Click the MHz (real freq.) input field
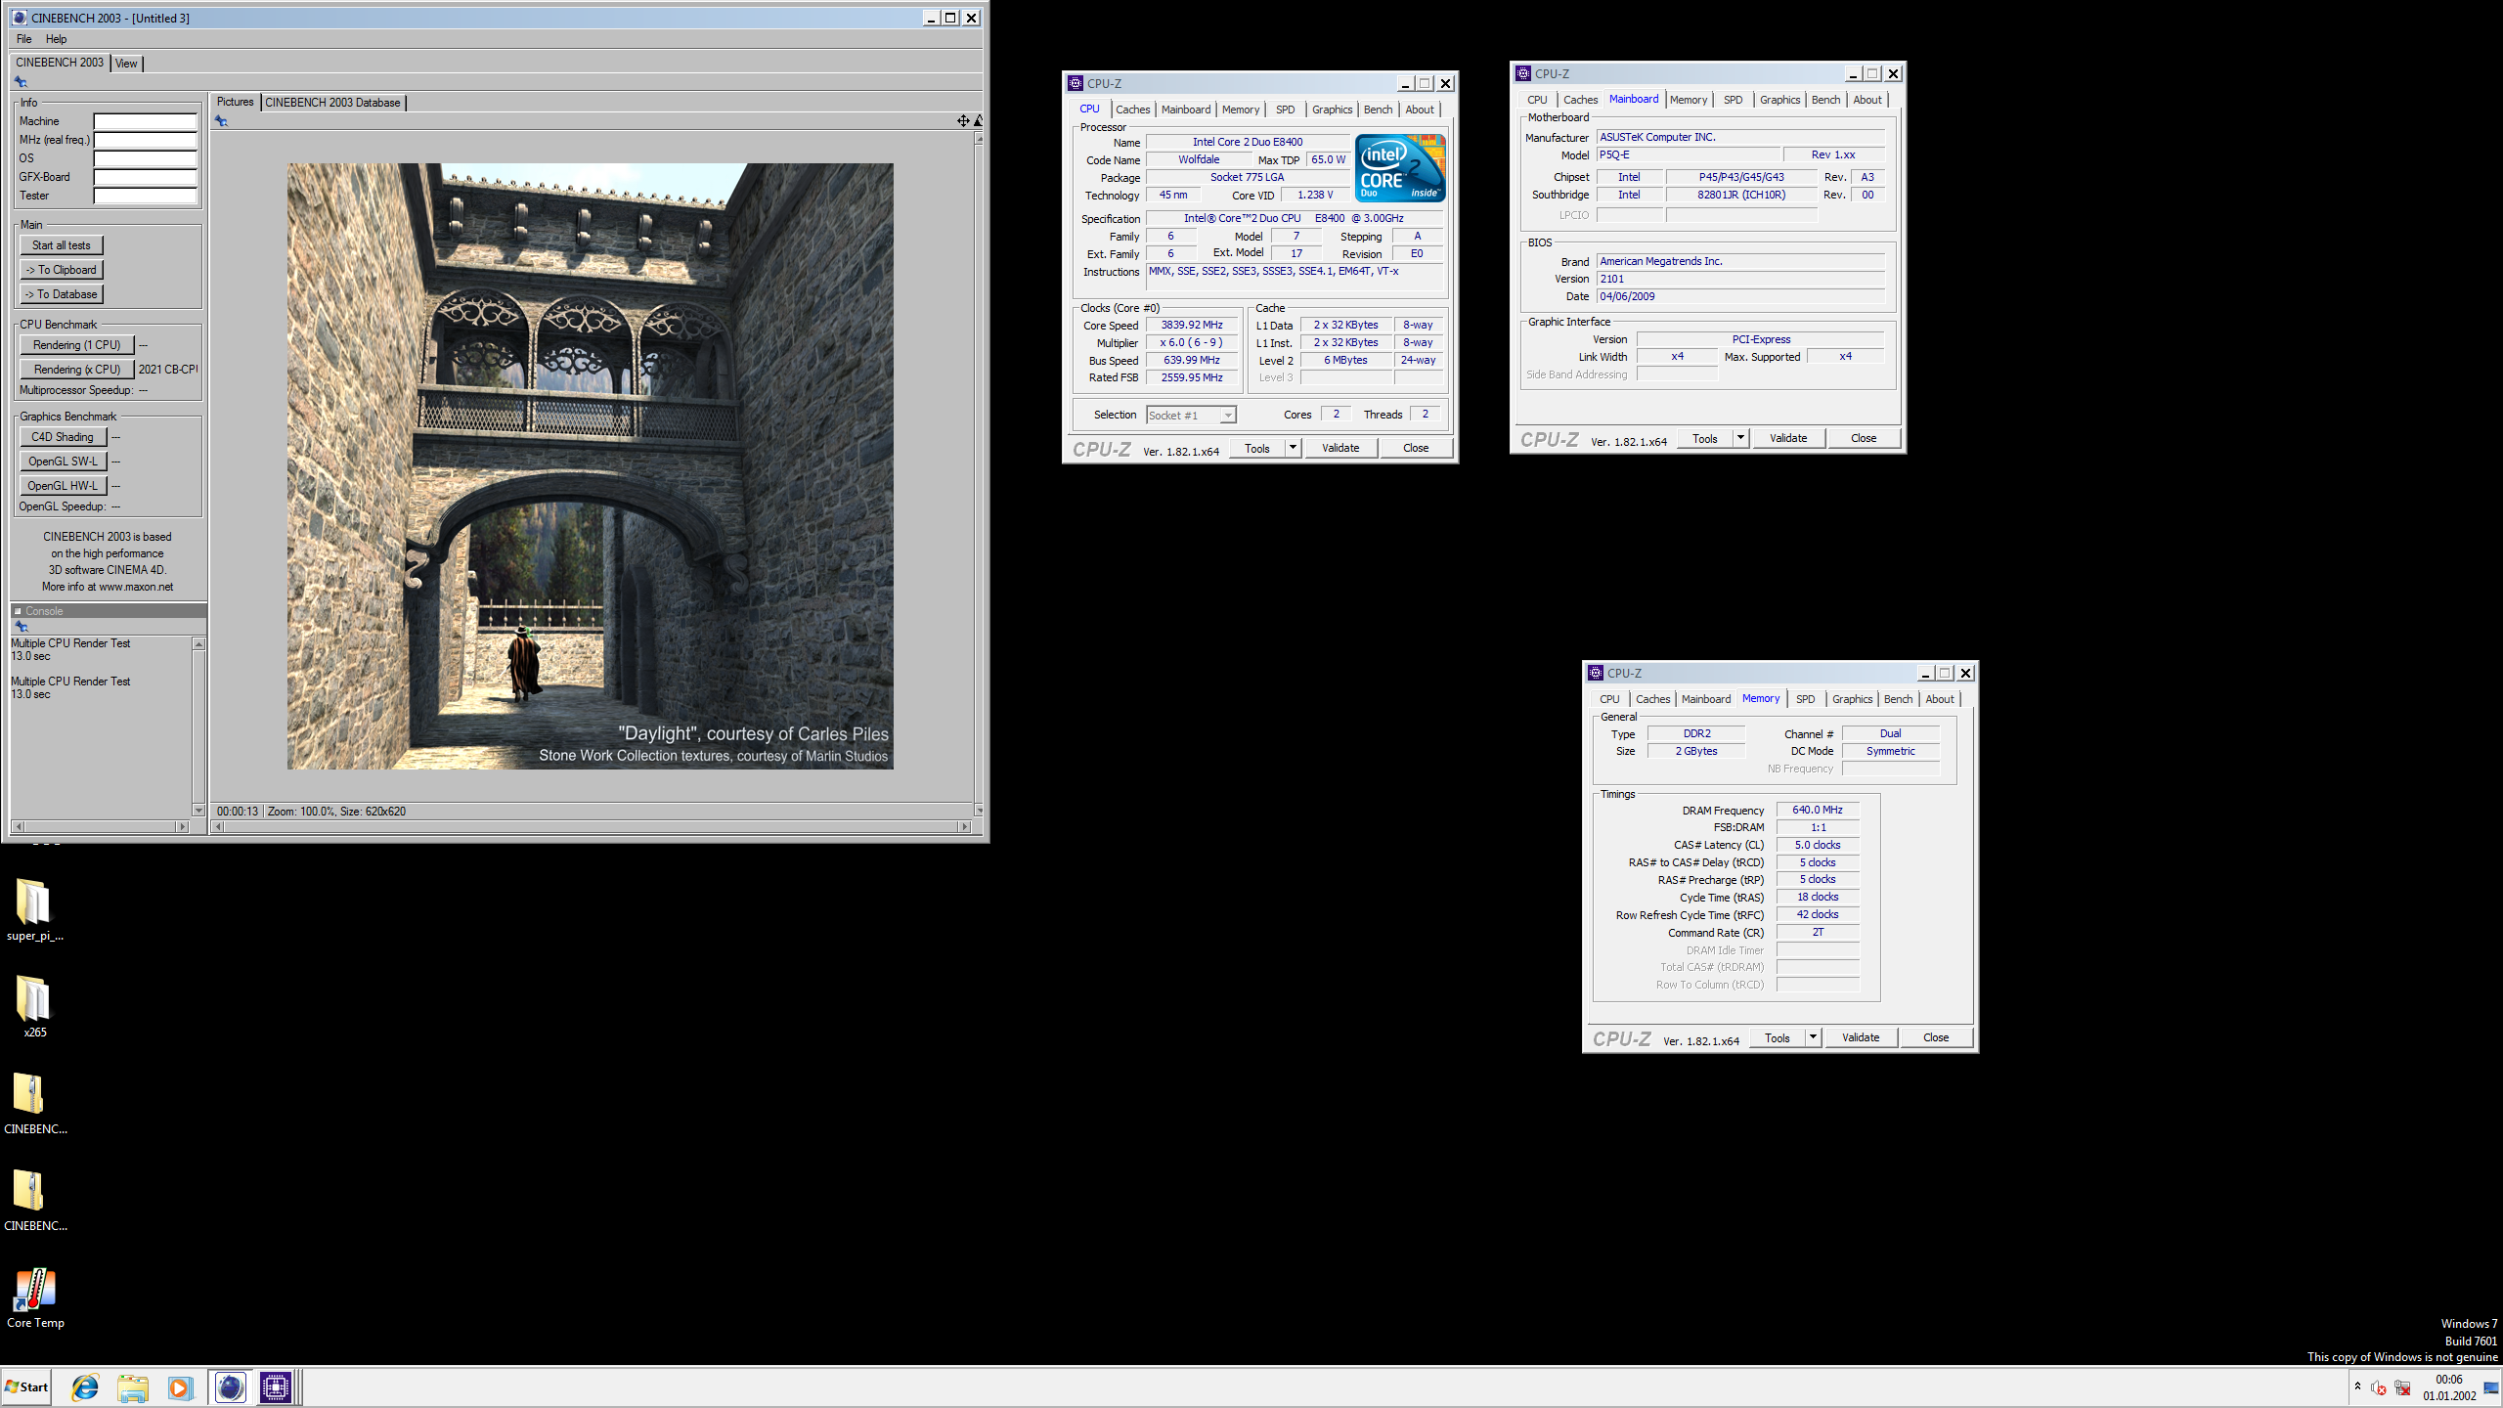 [145, 140]
